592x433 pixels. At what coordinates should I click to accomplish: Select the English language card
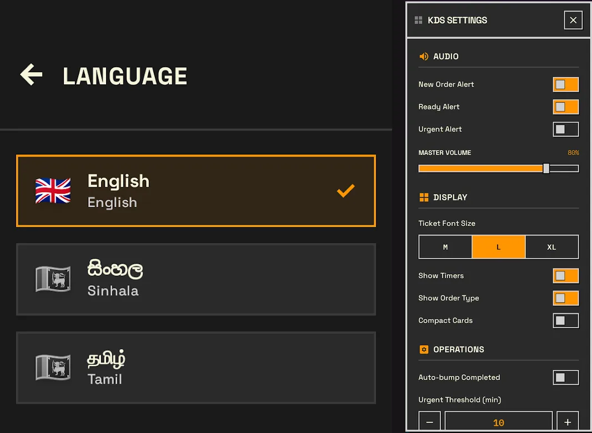coord(196,190)
